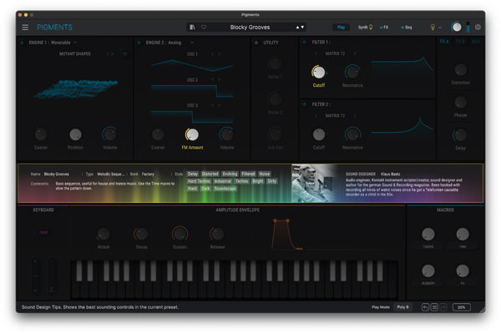Click the master volume knob
The image size is (501, 334).
(456, 28)
